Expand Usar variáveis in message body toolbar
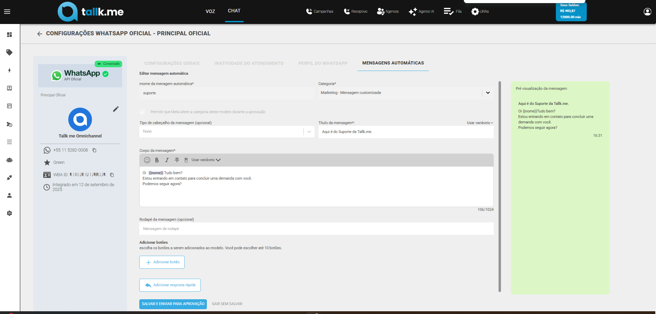This screenshot has width=656, height=314. click(x=206, y=160)
